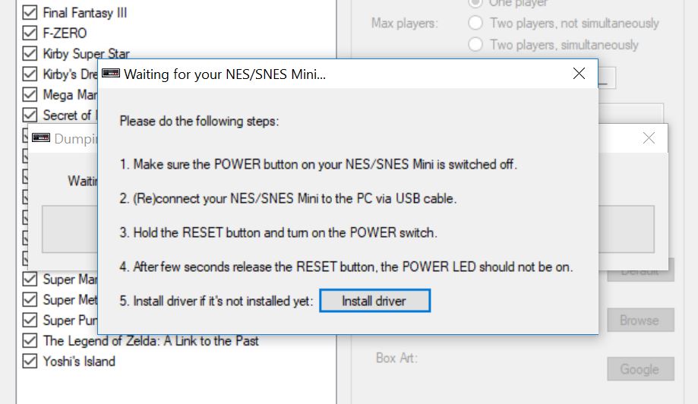The width and height of the screenshot is (698, 404).
Task: Click the Please do the following steps text
Action: [x=199, y=121]
